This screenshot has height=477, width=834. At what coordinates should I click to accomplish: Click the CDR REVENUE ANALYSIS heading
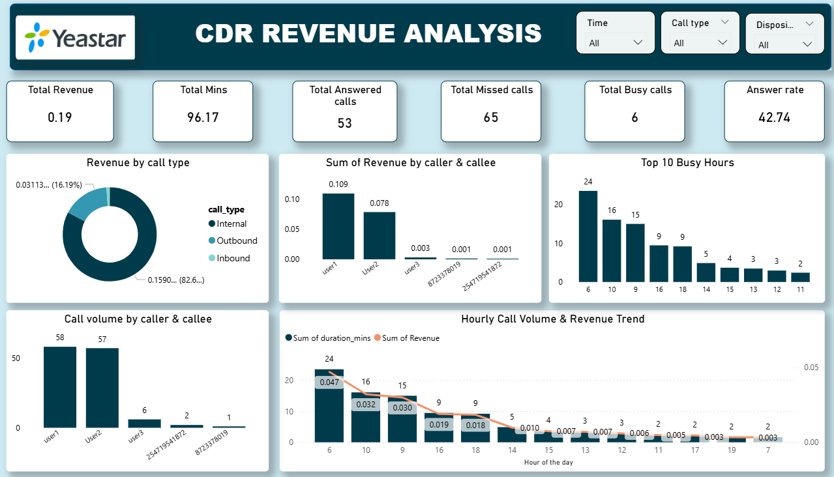click(368, 33)
